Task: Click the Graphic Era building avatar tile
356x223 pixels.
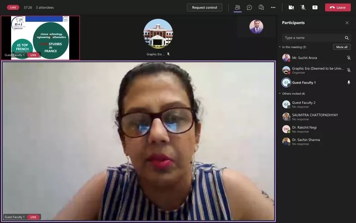Action: click(x=158, y=34)
